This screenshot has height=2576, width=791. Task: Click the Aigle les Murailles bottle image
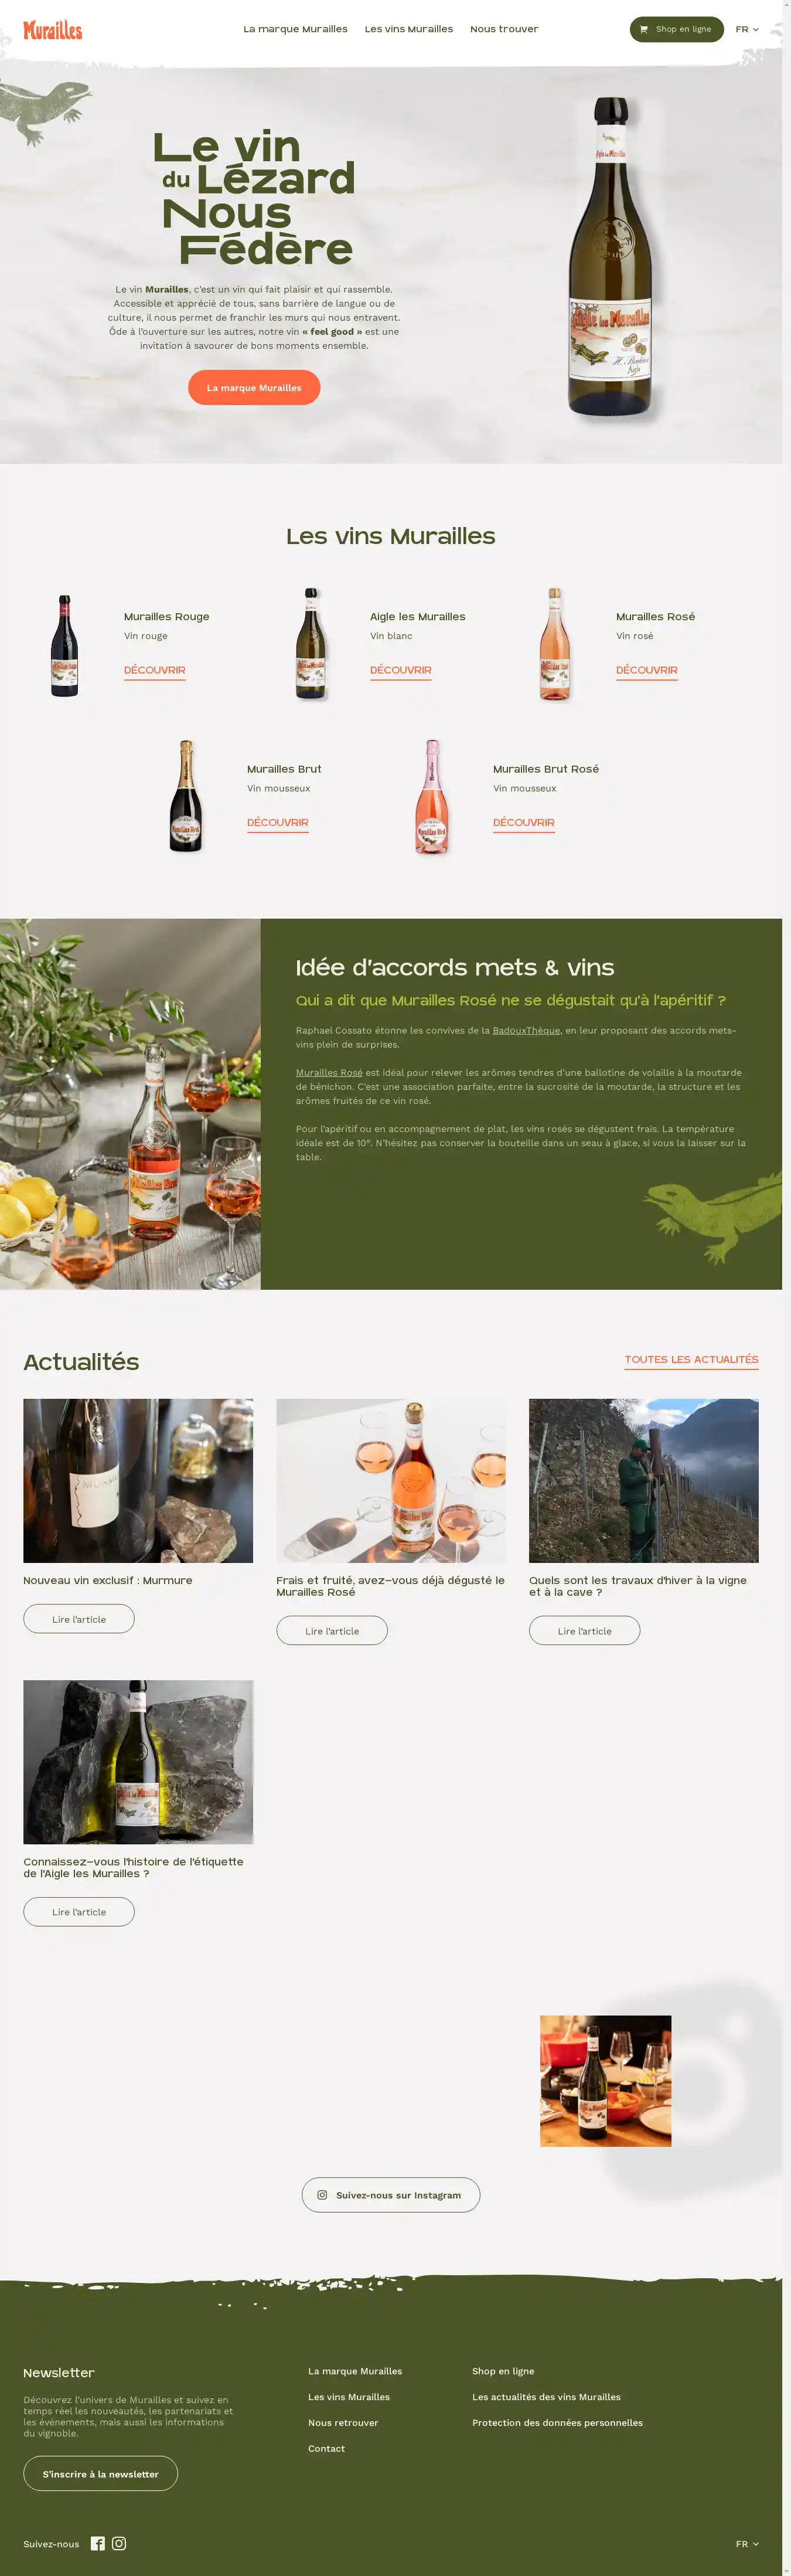311,644
